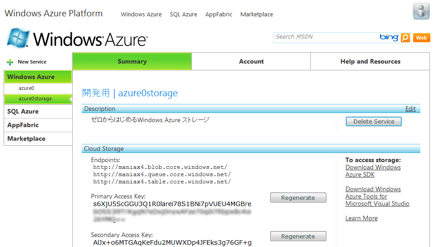Click the bing logo in search box
Image resolution: width=434 pixels, height=247 pixels.
(389, 37)
